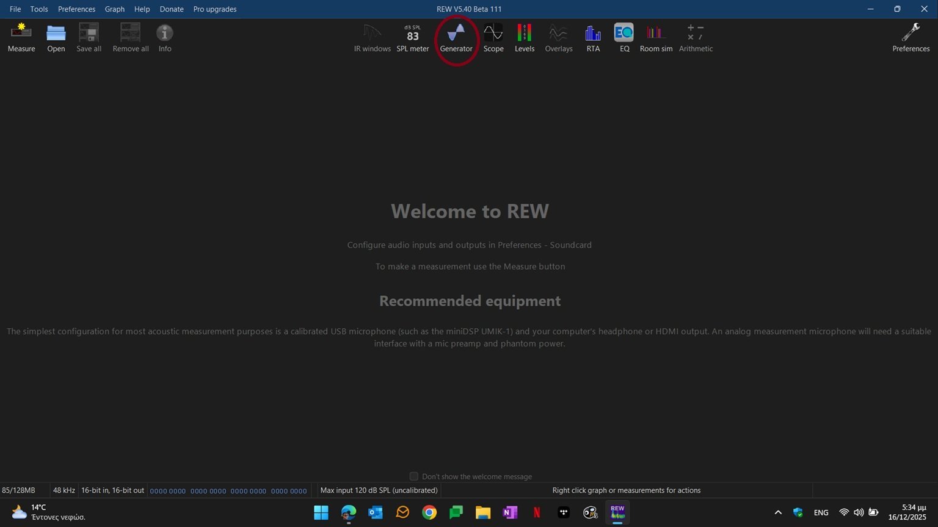The image size is (938, 527).
Task: Open the SPL meter
Action: (412, 37)
